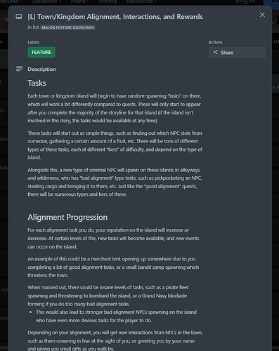Close the card dialog with the X
This screenshot has height=351, width=279.
click(x=262, y=15)
